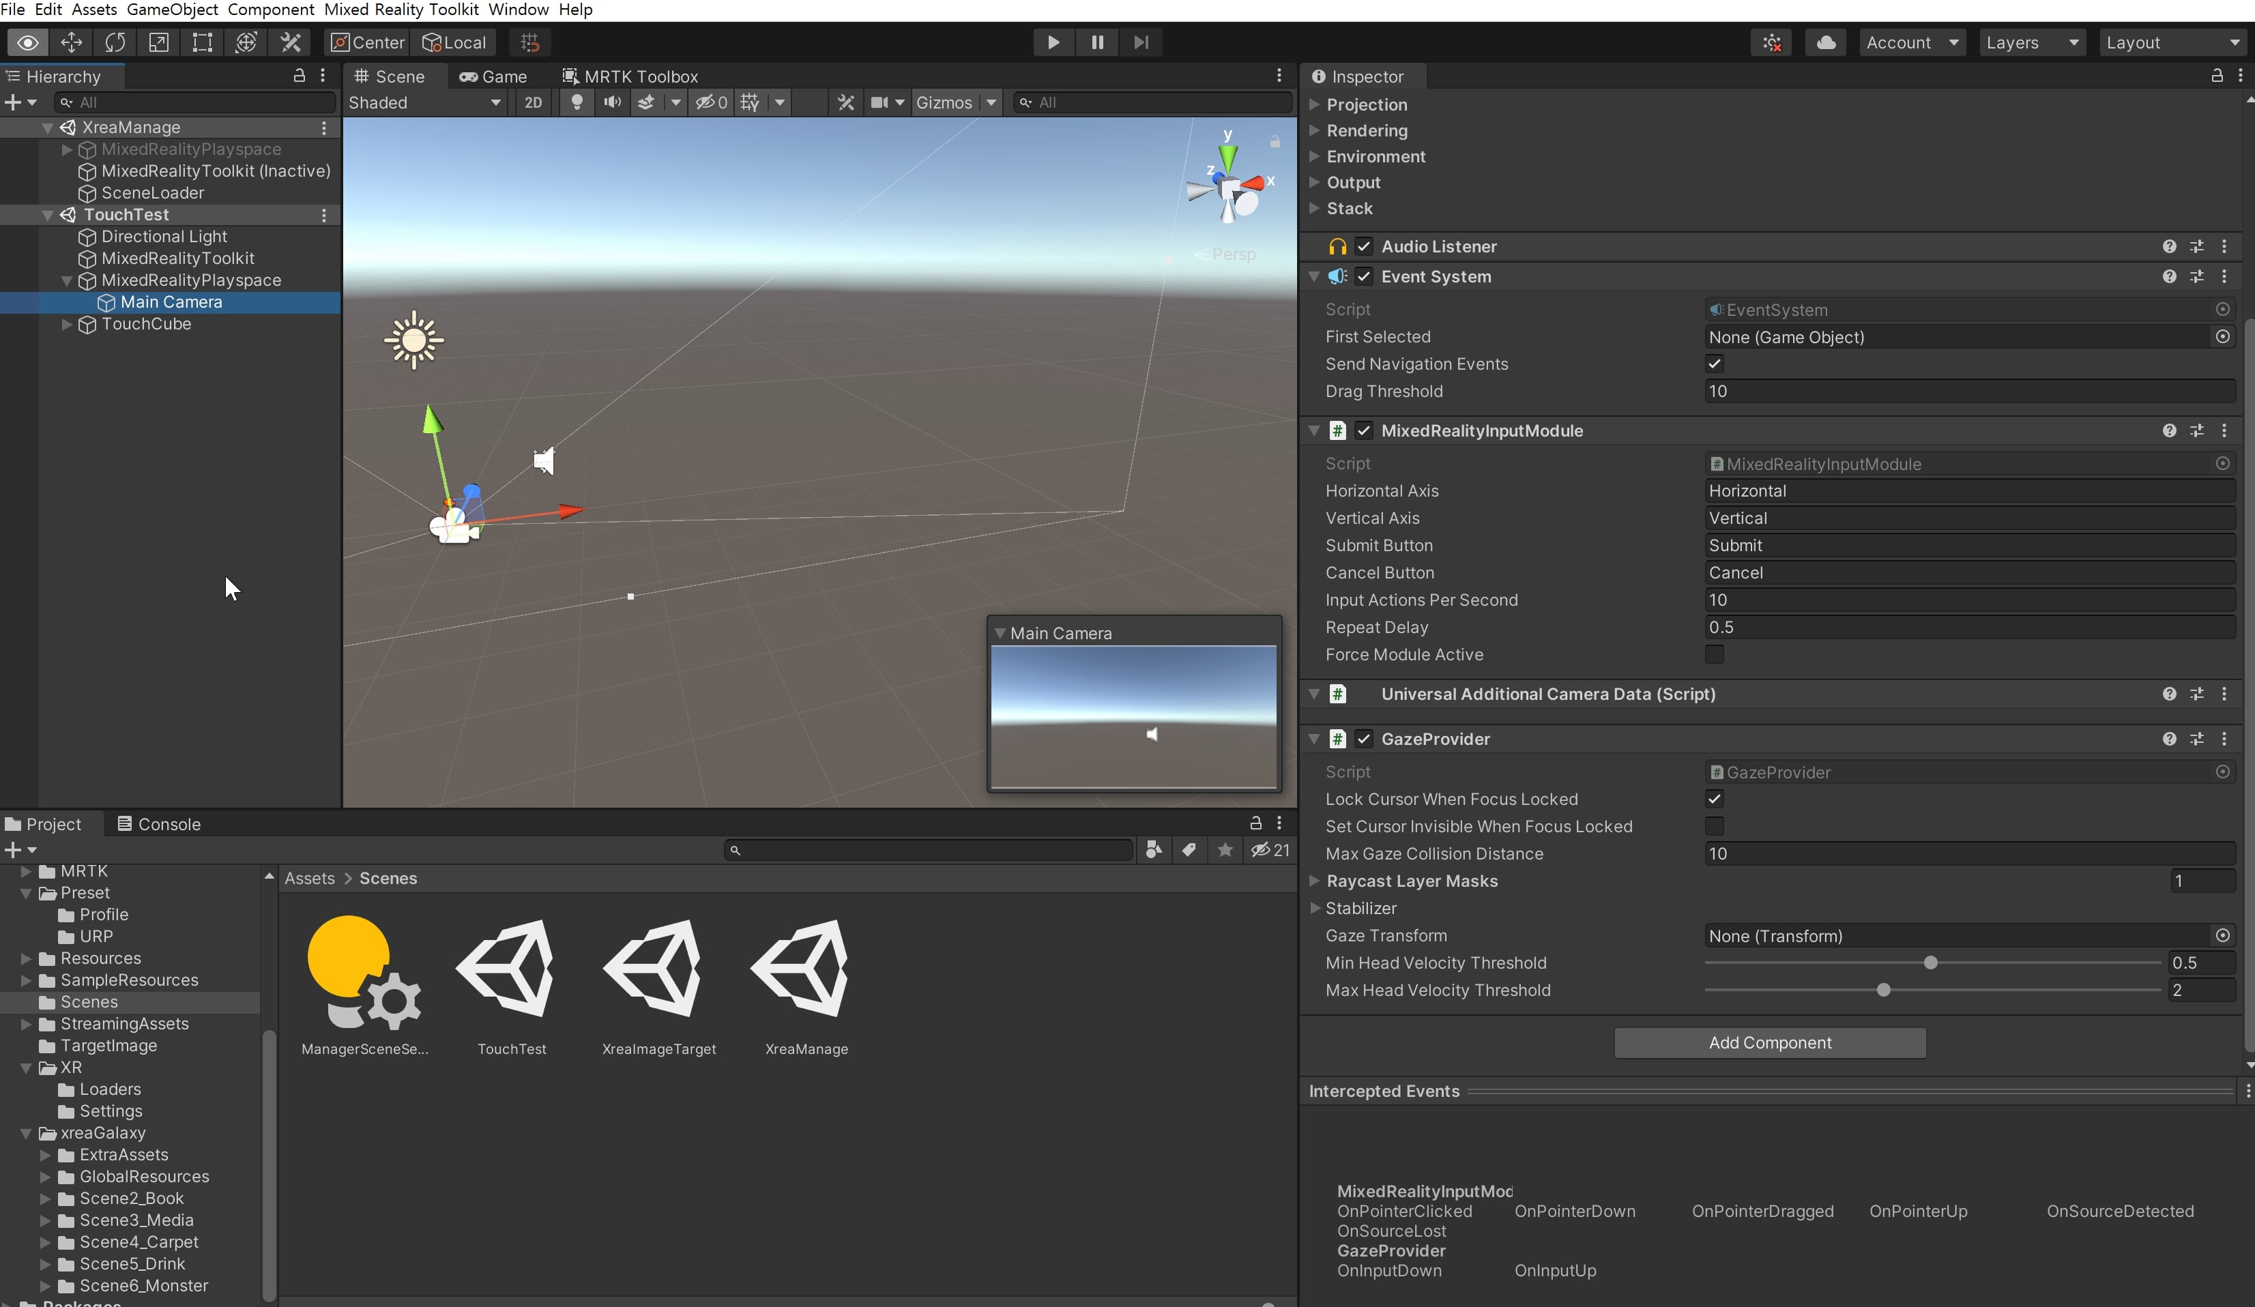
Task: Toggle scene lighting bulb icon
Action: pyautogui.click(x=577, y=102)
